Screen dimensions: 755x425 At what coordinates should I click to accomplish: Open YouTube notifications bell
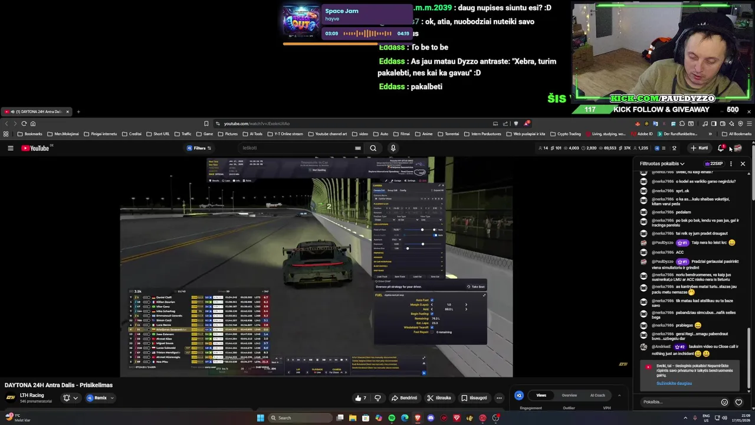pos(721,148)
